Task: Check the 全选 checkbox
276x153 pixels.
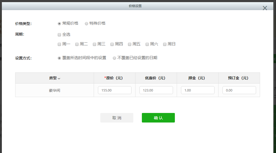Action: 59,35
